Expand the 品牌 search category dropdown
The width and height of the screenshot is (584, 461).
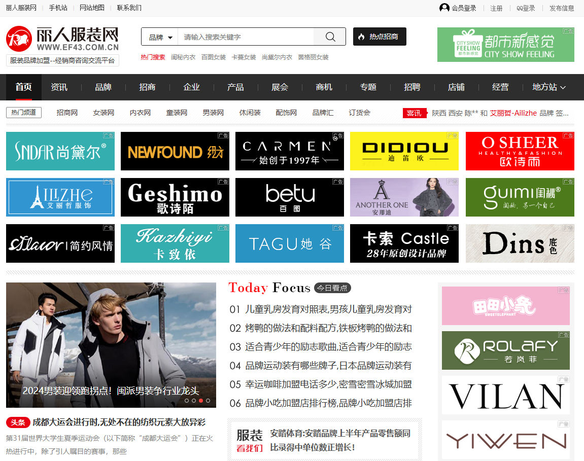[x=160, y=37]
